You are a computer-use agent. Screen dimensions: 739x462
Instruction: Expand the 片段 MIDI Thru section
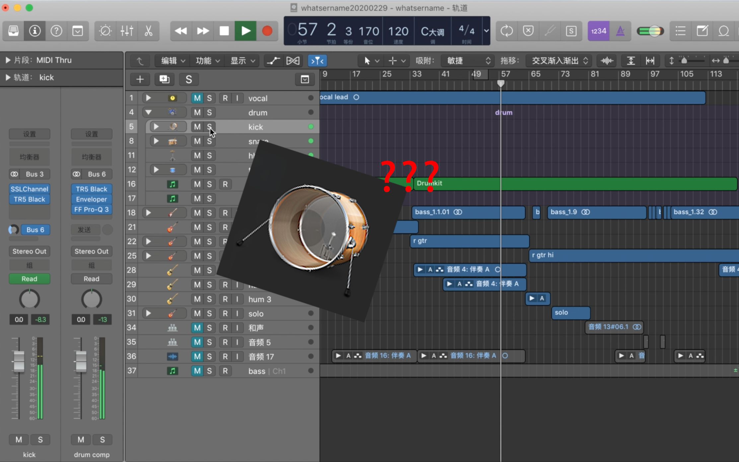[8, 60]
